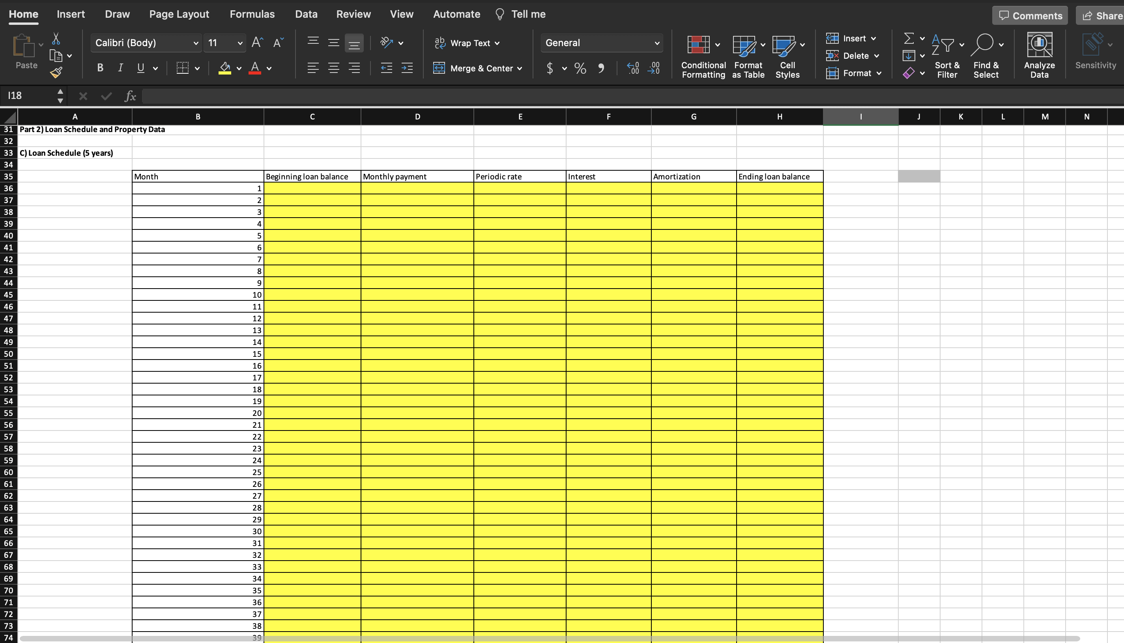Image resolution: width=1124 pixels, height=643 pixels.
Task: Open Sort & Filter menu
Action: [947, 56]
